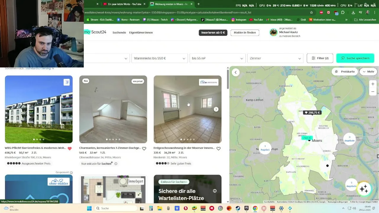Open the Mehr map options dropdown
The width and height of the screenshot is (379, 213).
tap(368, 72)
